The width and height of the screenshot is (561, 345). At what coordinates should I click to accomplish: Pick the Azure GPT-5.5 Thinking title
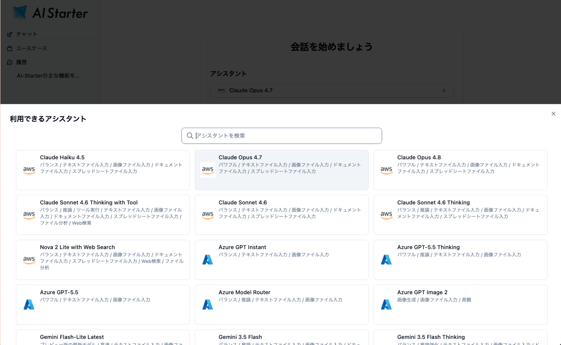click(x=428, y=247)
